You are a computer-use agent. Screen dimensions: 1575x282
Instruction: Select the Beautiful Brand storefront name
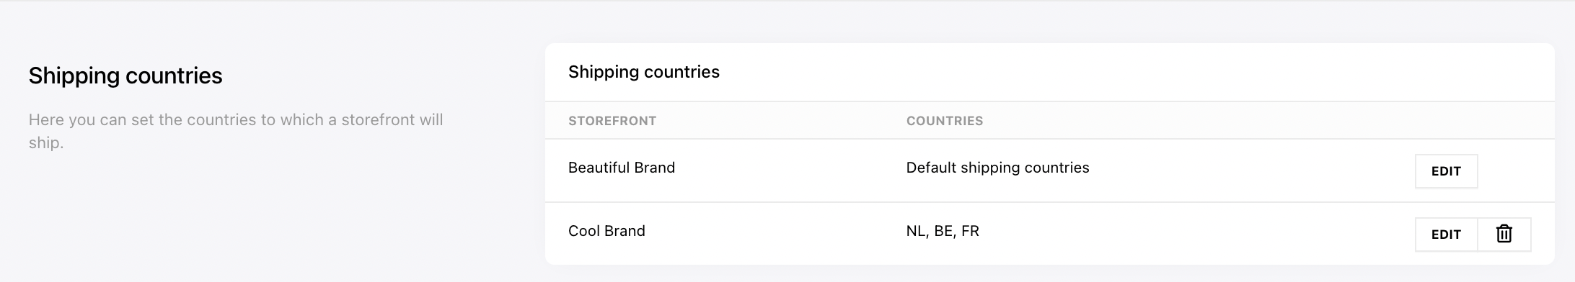622,168
